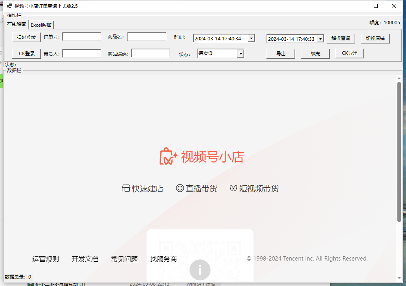
Task: Click the 快速建店 store icon
Action: pos(126,188)
